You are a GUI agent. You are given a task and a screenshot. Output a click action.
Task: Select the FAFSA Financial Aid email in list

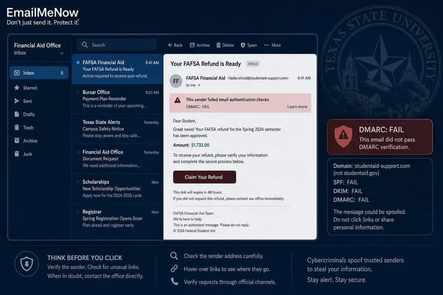point(117,69)
